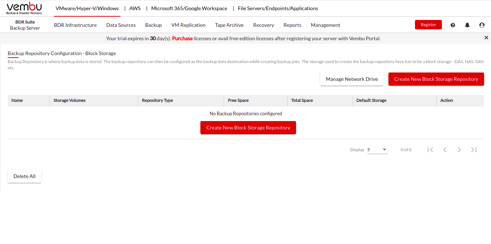Viewport: 491px width, 244px height.
Task: Click the Manage Network Drive button
Action: [x=352, y=79]
